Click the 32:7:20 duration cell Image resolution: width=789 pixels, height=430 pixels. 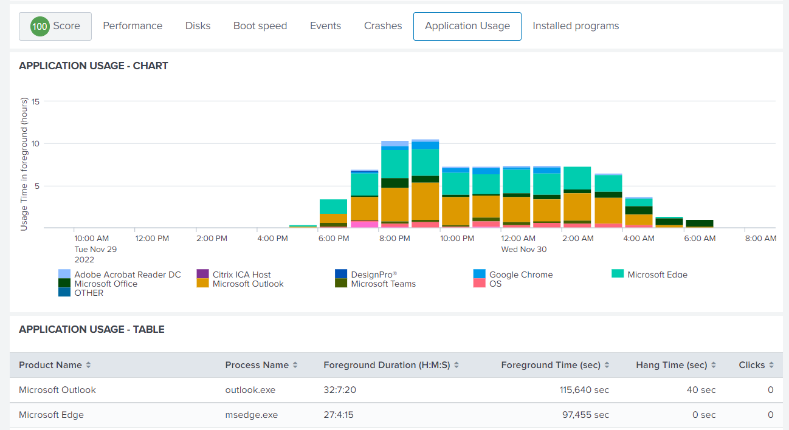(x=339, y=390)
